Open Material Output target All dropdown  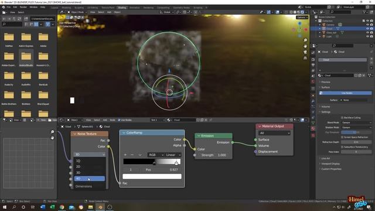point(275,133)
